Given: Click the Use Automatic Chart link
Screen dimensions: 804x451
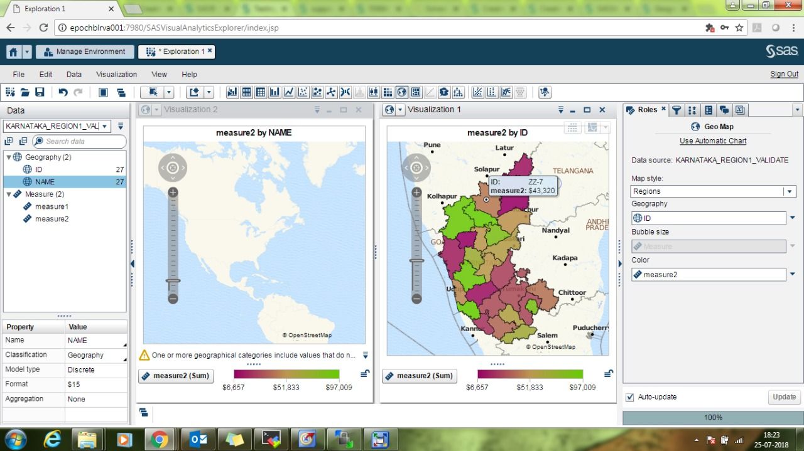Looking at the screenshot, I should 712,141.
